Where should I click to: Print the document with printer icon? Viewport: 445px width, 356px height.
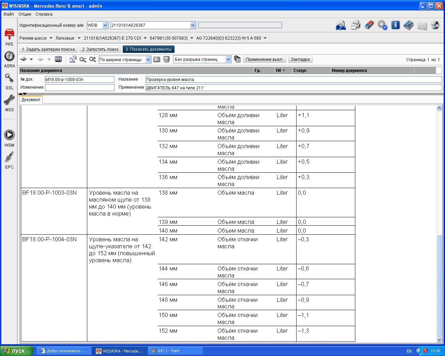point(355,25)
